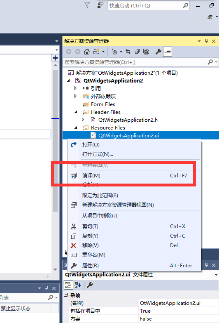Open the Solution Explorer window position dropdown

point(199,41)
